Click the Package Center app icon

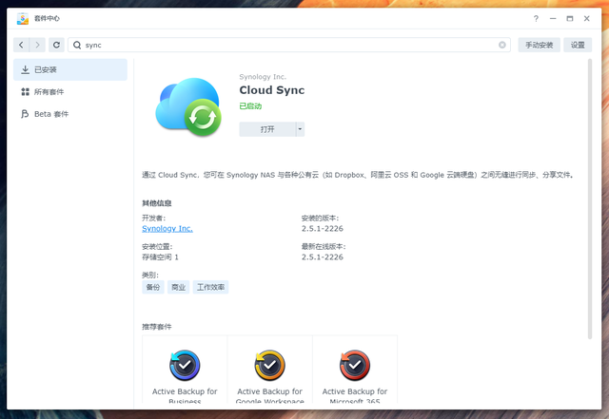coord(23,18)
